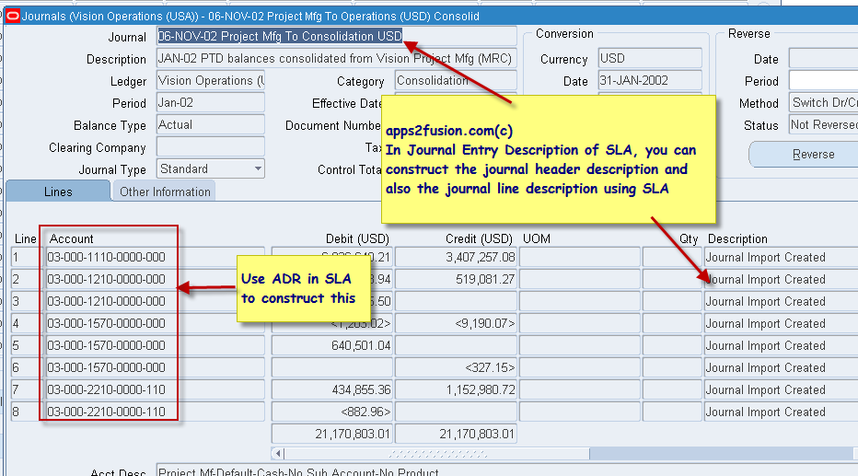Viewport: 858px width, 476px height.
Task: Select line 4 account 03-000-1570-0000-000
Action: pos(155,323)
